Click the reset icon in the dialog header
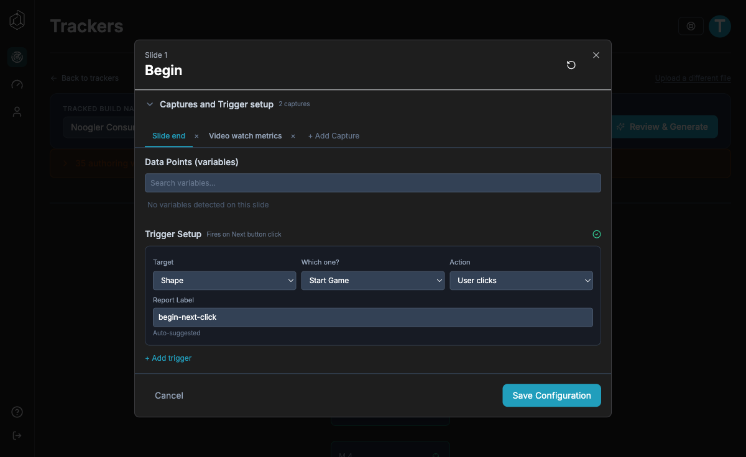Screen dimensions: 746x457 pos(571,65)
